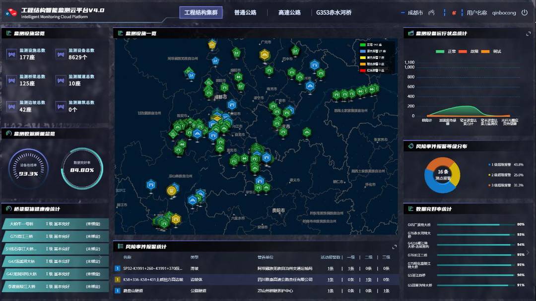Click the weather icon beside 成都市

pos(431,13)
